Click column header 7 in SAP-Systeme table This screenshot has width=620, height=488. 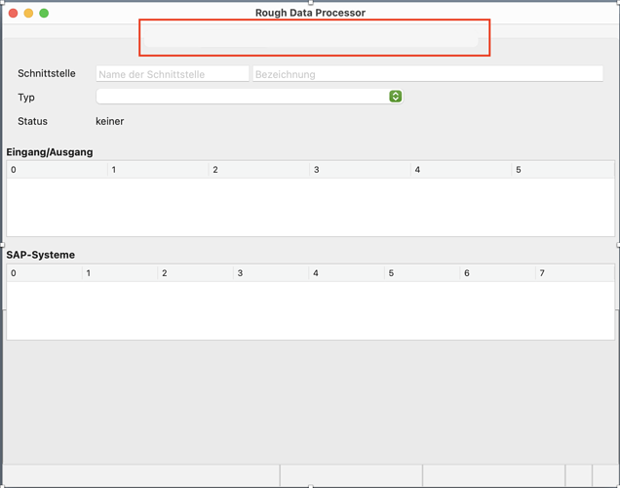[575, 273]
